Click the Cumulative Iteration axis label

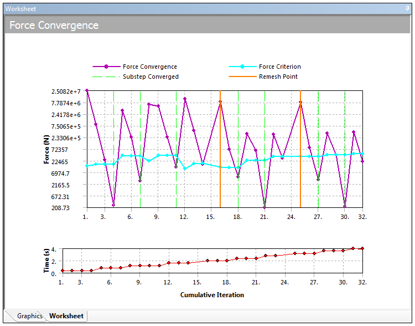point(212,295)
